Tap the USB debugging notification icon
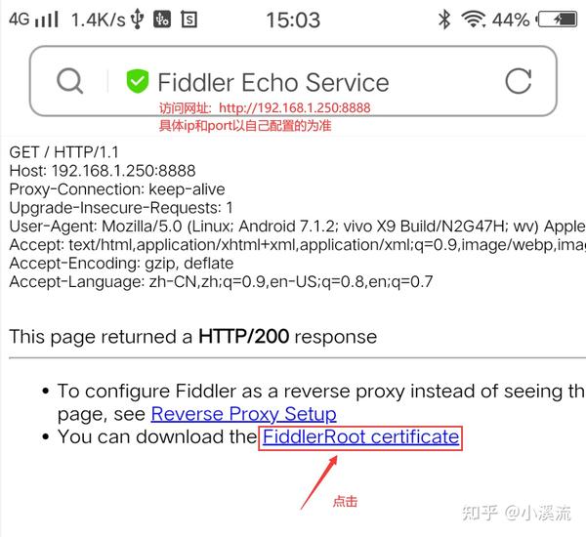 coord(162,20)
